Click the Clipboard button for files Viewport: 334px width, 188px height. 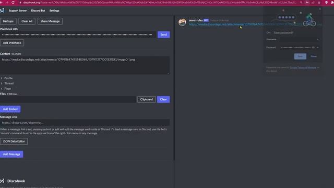pos(146,99)
